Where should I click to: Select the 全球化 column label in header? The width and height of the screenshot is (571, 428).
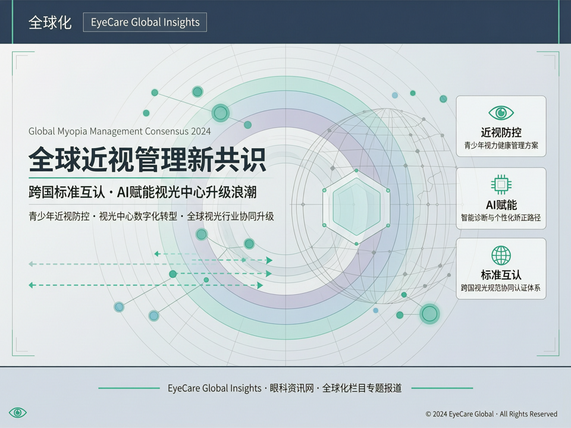(50, 23)
